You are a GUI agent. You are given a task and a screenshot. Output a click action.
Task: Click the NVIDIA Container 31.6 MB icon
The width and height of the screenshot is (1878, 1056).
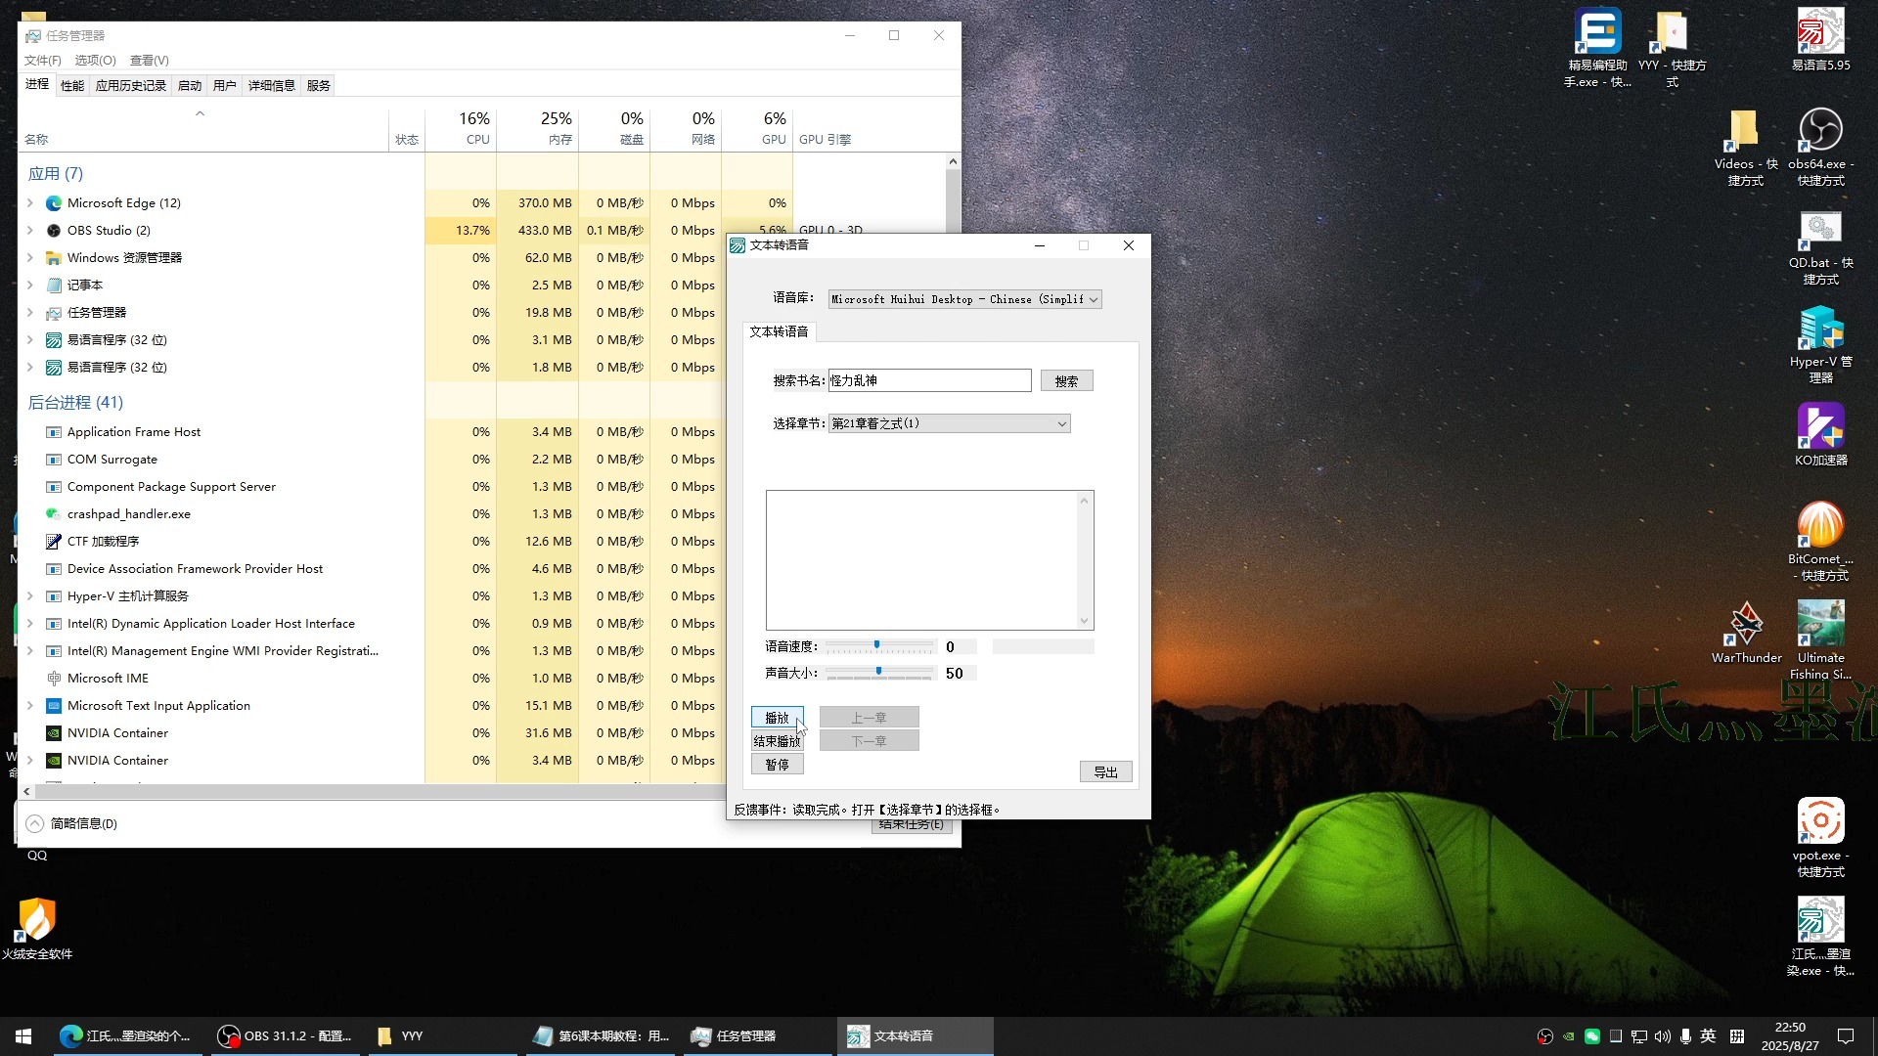54,733
